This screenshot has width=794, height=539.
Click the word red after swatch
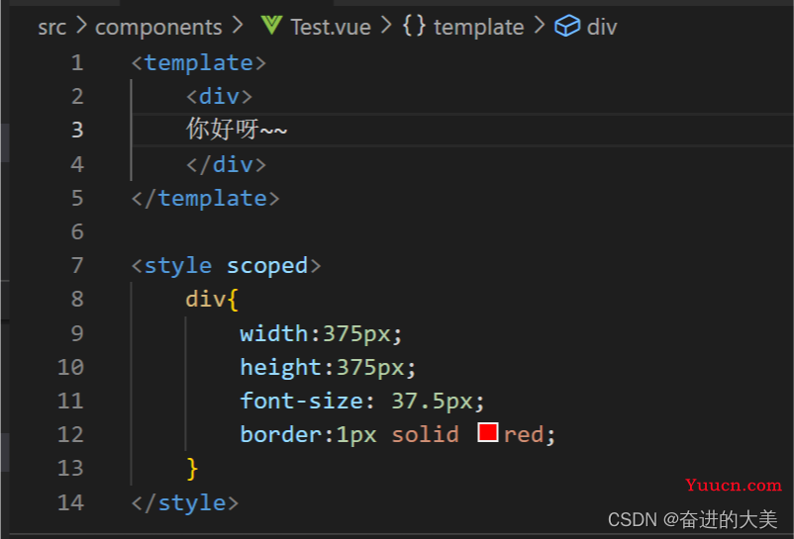(524, 435)
